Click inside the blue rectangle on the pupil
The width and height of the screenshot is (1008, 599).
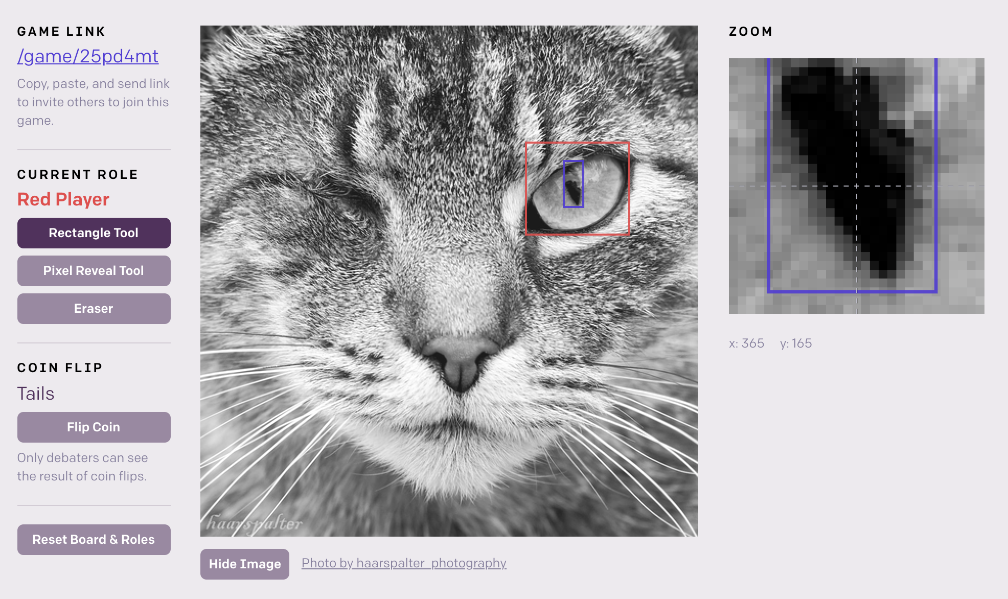tap(574, 184)
